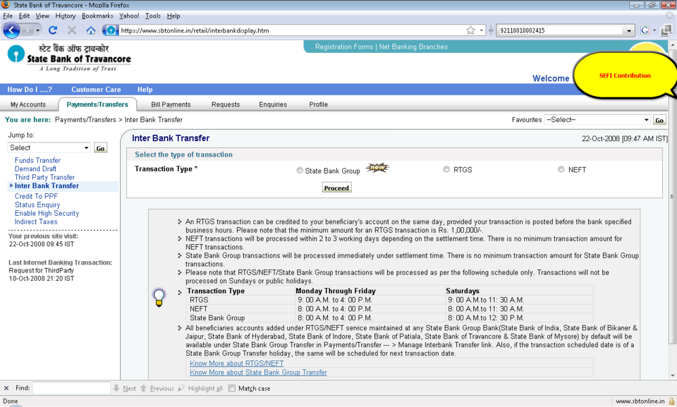Switch to the Bill Payments tab
The height and width of the screenshot is (407, 677).
tap(170, 104)
